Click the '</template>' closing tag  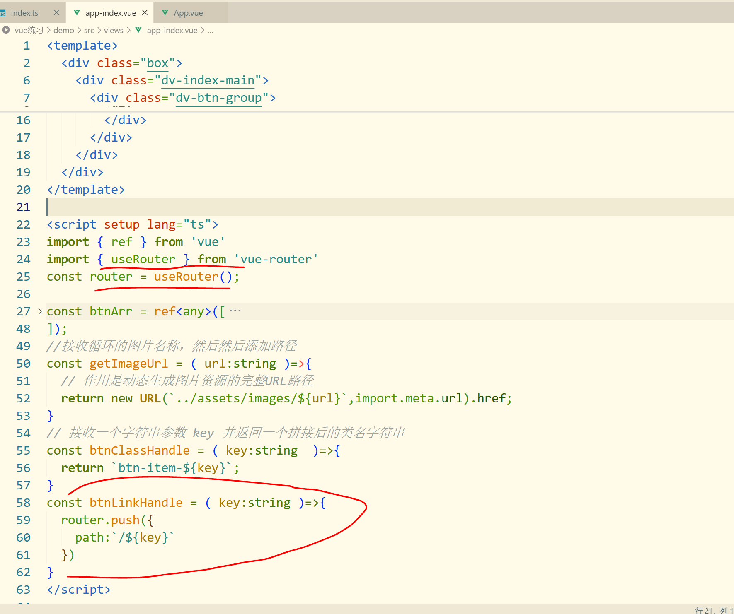[x=86, y=190]
